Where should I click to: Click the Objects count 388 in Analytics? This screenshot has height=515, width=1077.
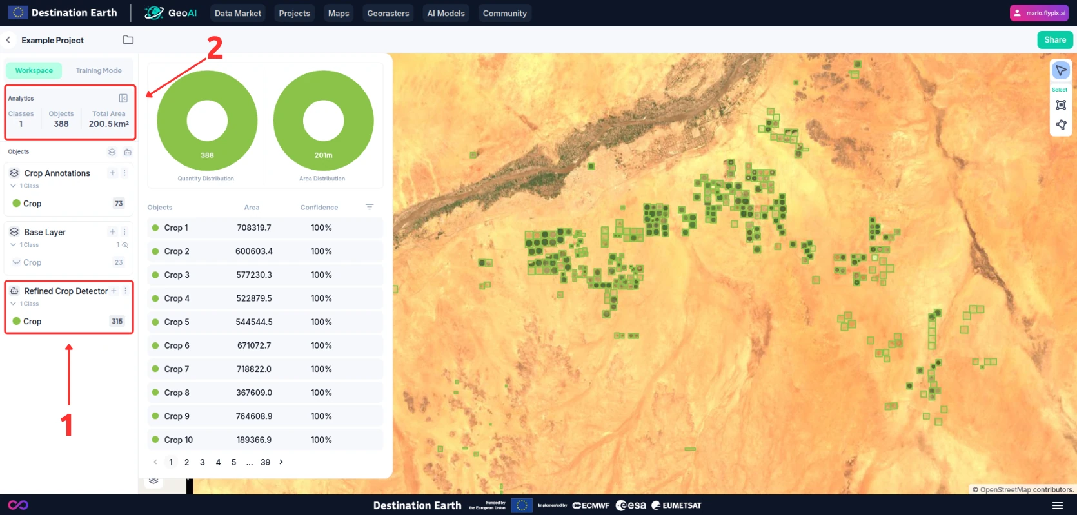pos(61,124)
